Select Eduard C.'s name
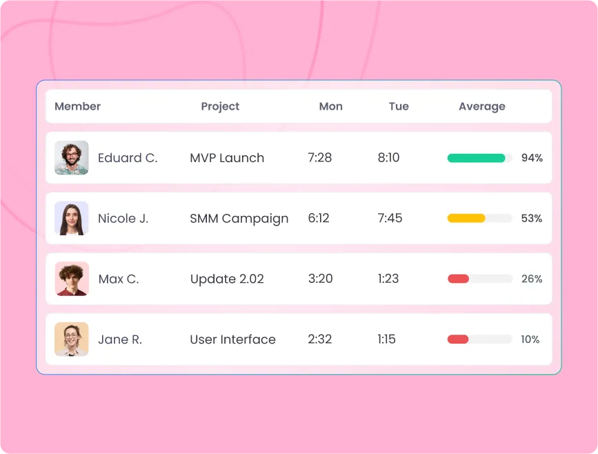 pos(128,157)
